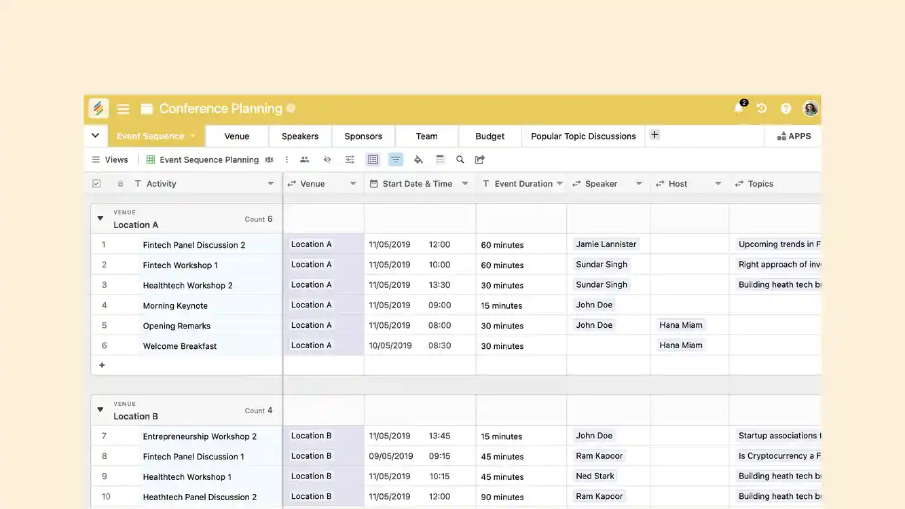
Task: Click the row checkbox in the header row
Action: coord(96,183)
